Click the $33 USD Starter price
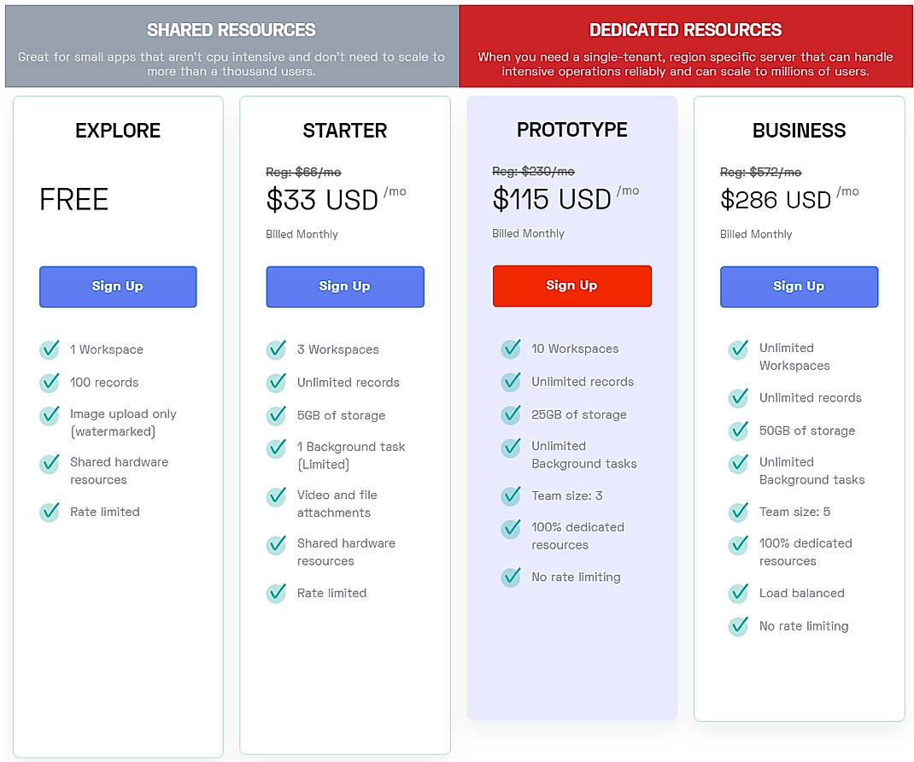 tap(322, 200)
